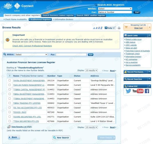
Task: Click the Name or Number search field
Action: pyautogui.click(x=115, y=12)
